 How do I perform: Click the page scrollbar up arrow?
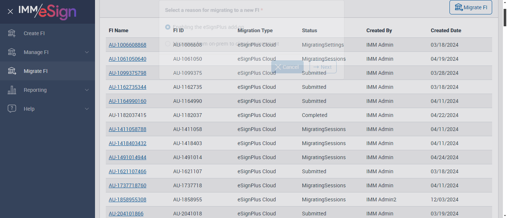(505, 3)
